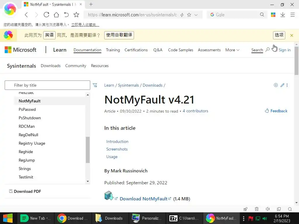299x224 pixels.
Task: Open the Documentation menu item
Action: (x=87, y=50)
